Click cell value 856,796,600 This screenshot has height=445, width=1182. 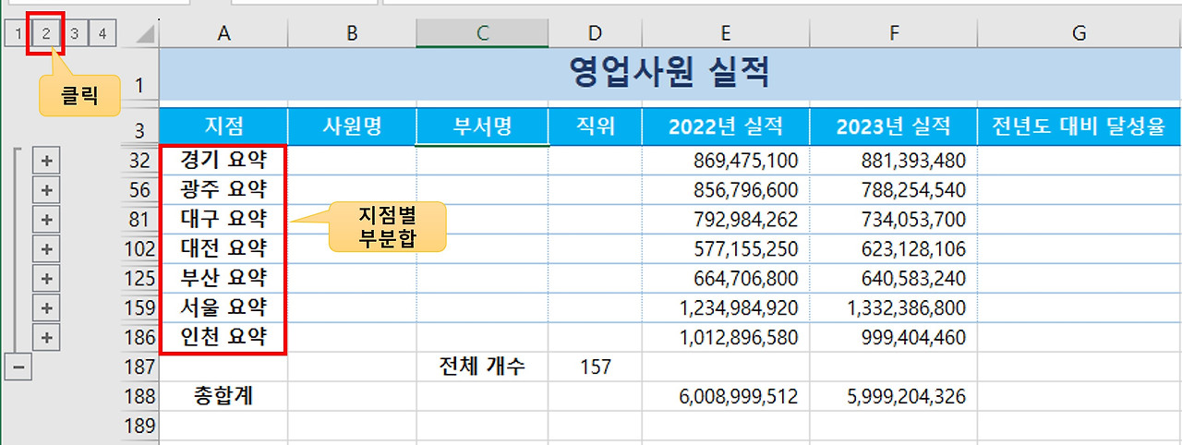pos(726,190)
